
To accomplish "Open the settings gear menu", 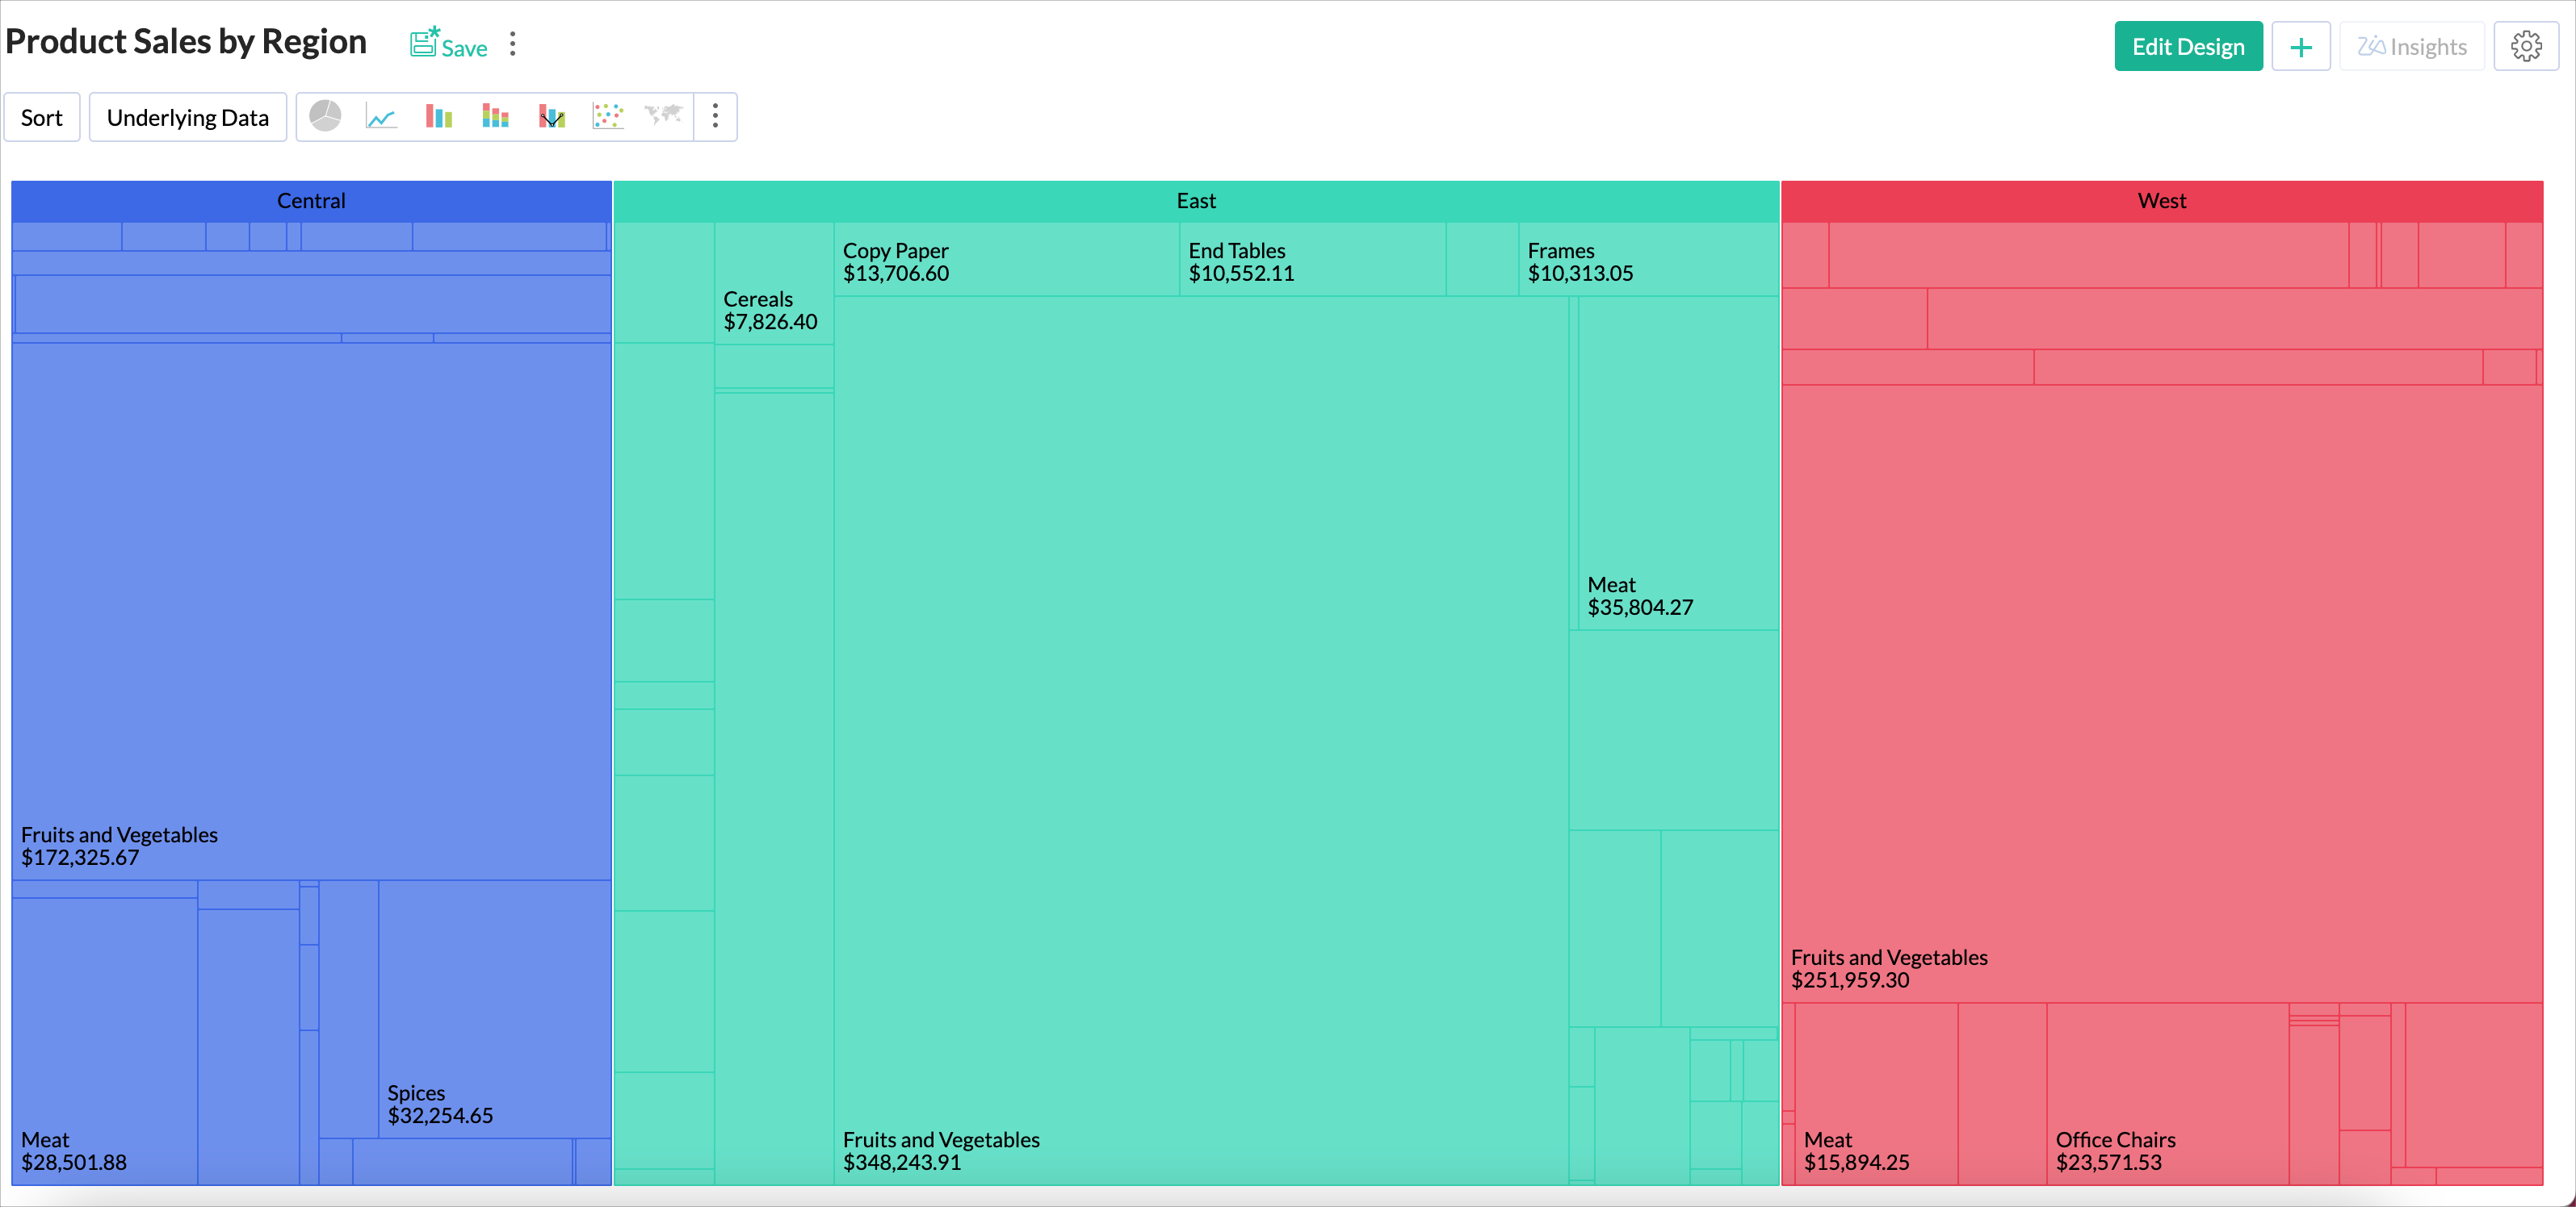I will tap(2525, 46).
